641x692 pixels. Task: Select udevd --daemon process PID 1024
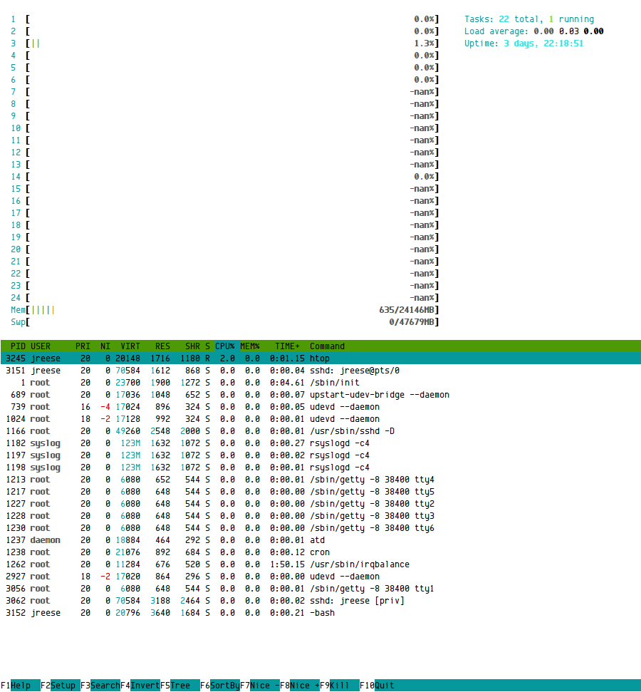(320, 419)
